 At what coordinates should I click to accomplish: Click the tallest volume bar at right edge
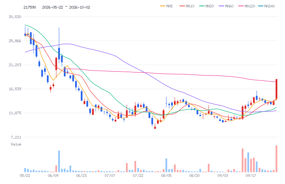tap(276, 159)
